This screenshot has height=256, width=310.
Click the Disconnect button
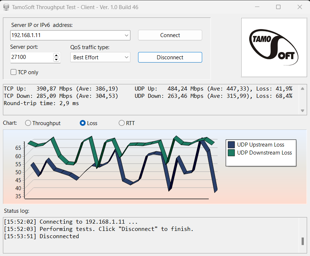pyautogui.click(x=170, y=57)
